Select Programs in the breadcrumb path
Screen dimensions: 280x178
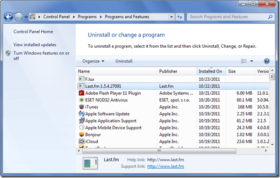coord(87,17)
